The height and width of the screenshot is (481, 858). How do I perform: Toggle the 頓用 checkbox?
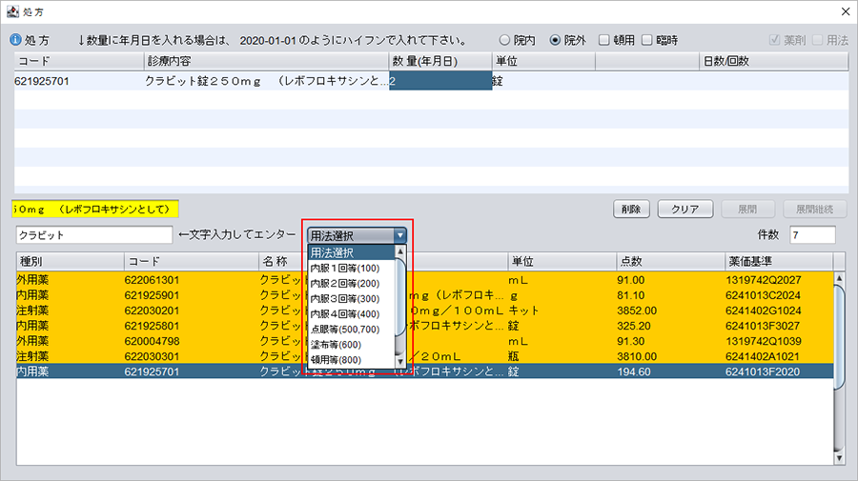pyautogui.click(x=603, y=40)
